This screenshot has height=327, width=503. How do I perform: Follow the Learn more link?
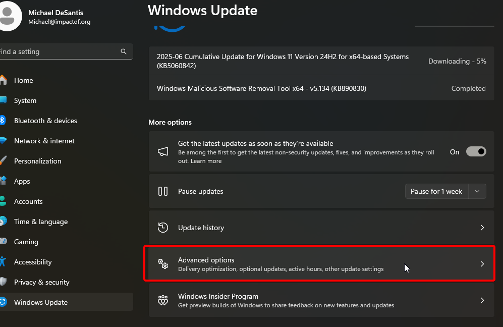(x=206, y=161)
